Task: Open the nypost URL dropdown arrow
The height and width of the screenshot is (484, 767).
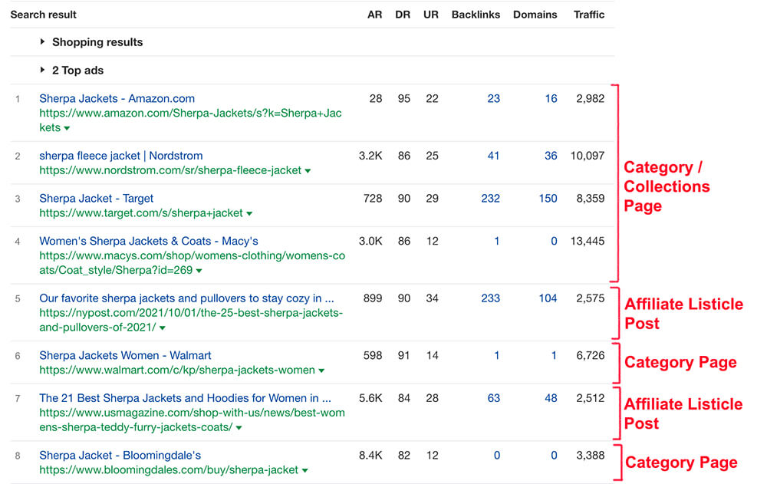Action: (x=163, y=328)
